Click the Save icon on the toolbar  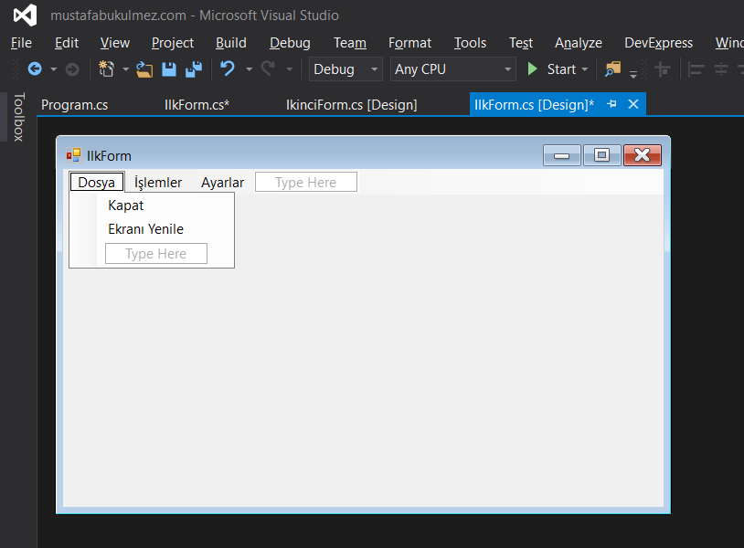[x=168, y=68]
